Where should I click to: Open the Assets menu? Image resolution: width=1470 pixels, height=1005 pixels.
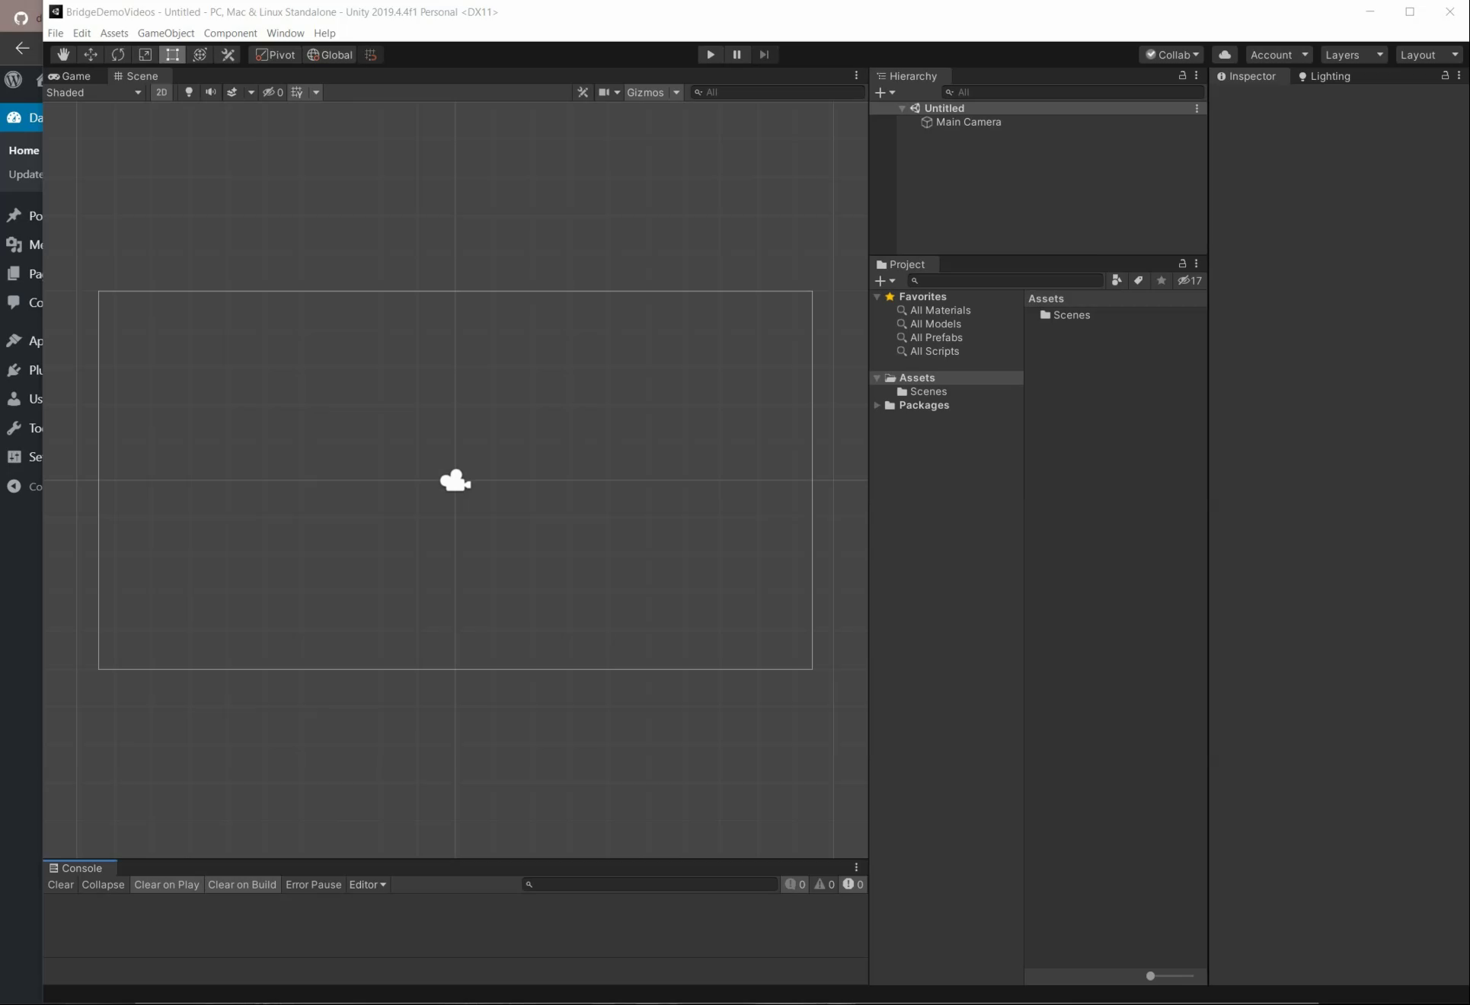click(114, 33)
